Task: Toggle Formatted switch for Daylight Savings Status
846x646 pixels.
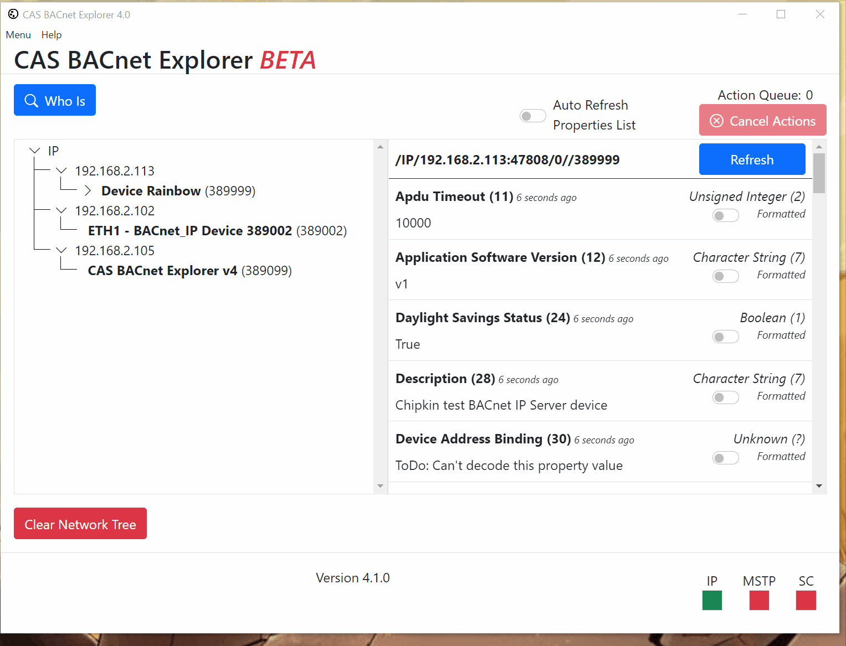Action: (726, 337)
